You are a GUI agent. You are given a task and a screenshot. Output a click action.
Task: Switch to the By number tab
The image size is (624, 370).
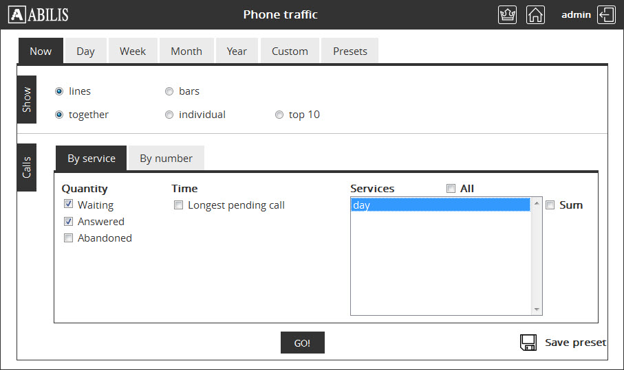tap(166, 159)
